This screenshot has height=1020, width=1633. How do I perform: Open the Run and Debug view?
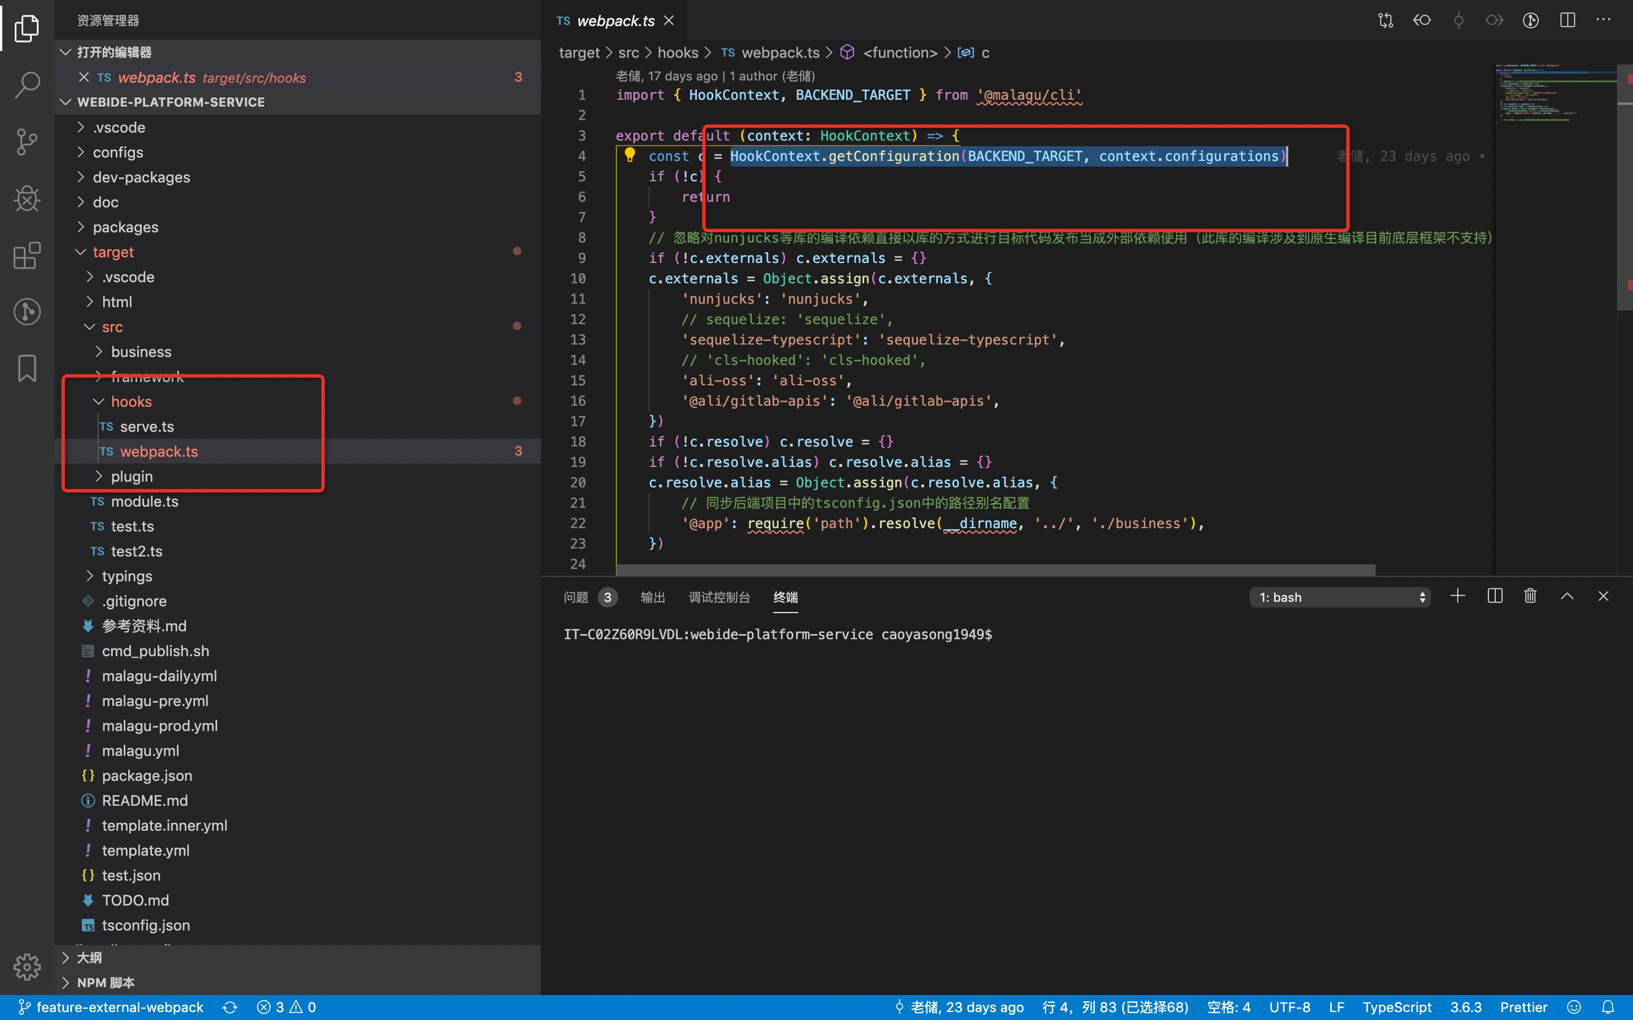tap(27, 198)
